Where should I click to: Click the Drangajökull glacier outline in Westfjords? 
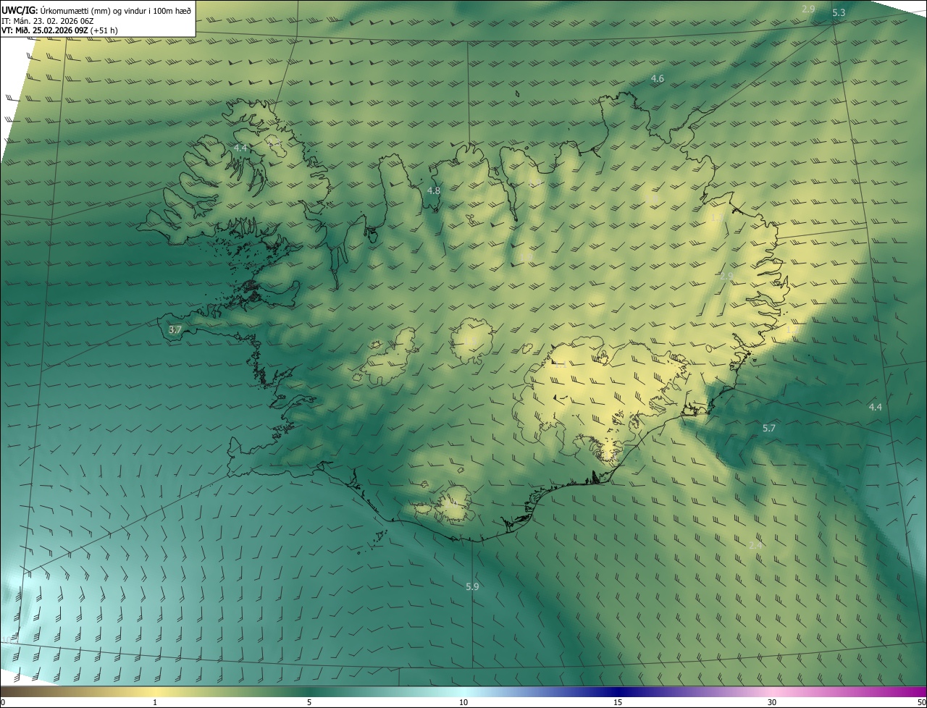click(x=275, y=145)
